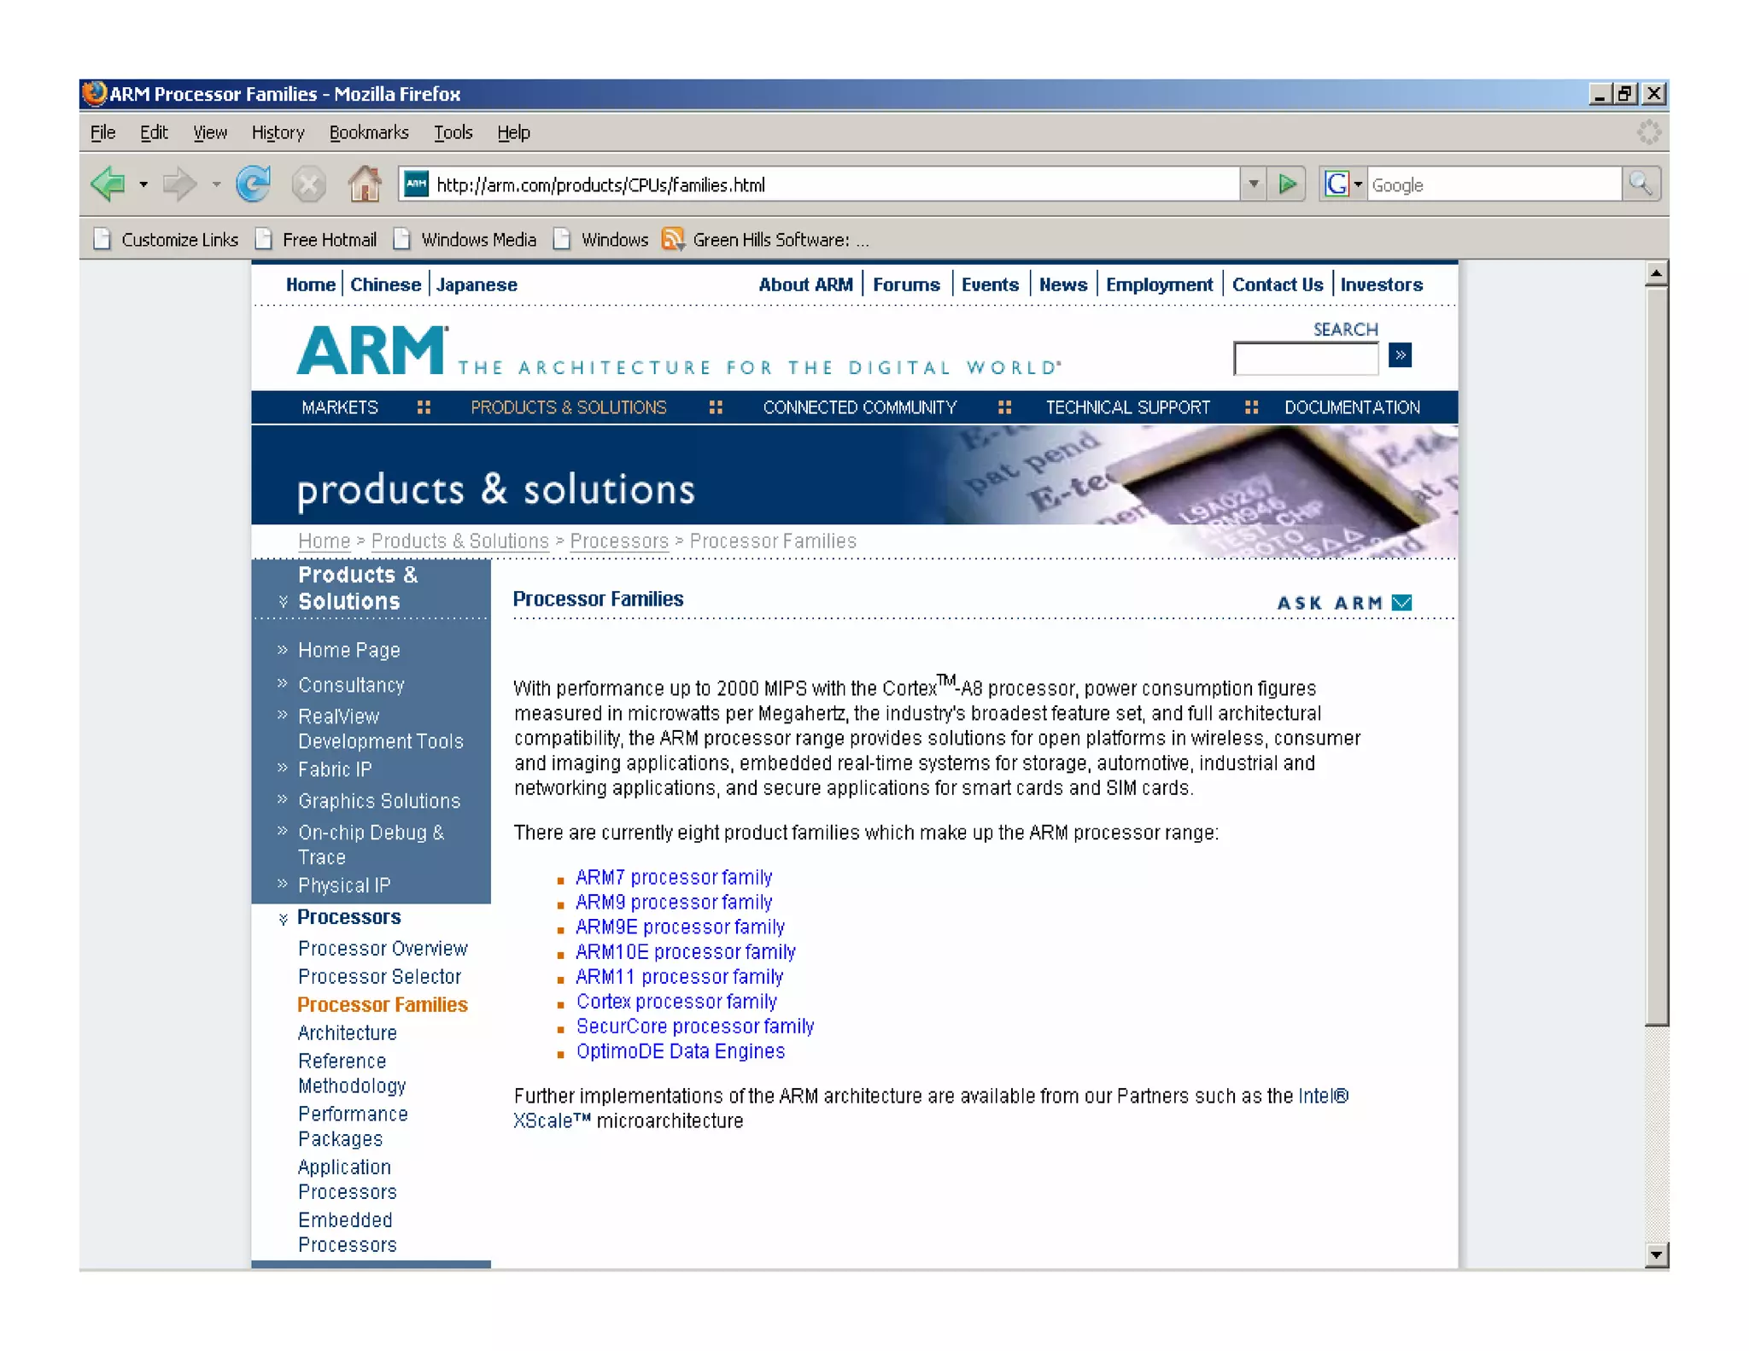Click the Home house icon
The width and height of the screenshot is (1749, 1351).
coord(365,184)
